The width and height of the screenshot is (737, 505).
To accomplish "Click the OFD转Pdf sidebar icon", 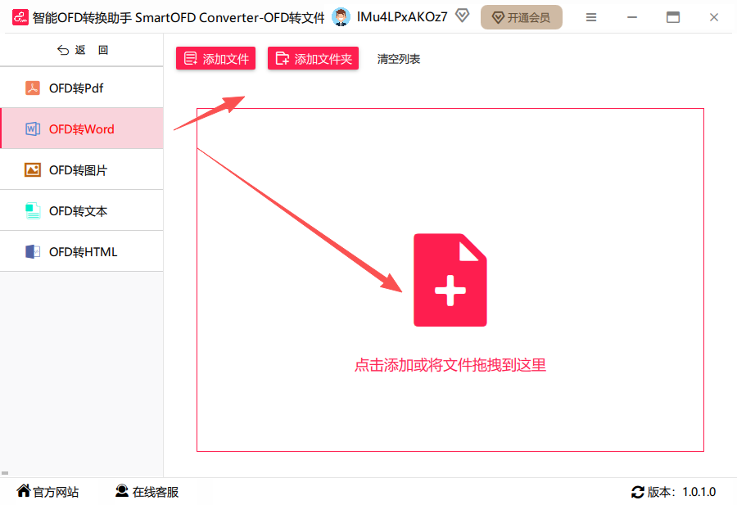I will tap(33, 88).
